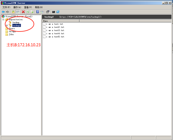Screen dimensions: 173x140
Task: Launch the command prompt toolbar icon
Action: 54,12
